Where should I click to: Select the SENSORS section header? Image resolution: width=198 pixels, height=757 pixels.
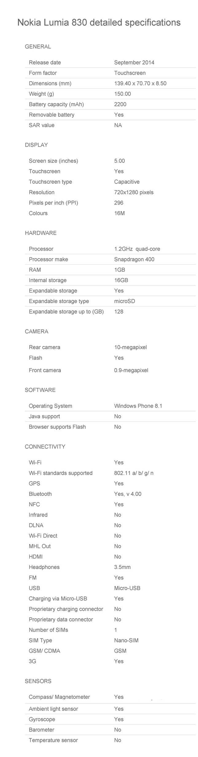pos(38,681)
